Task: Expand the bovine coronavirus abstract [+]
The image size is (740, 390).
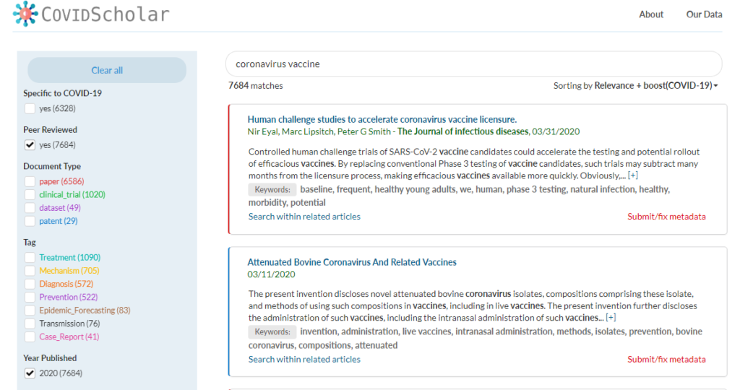Action: pyautogui.click(x=611, y=318)
